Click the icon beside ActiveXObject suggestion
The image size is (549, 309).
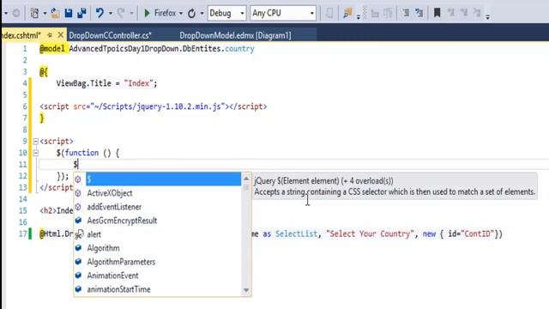(x=78, y=193)
